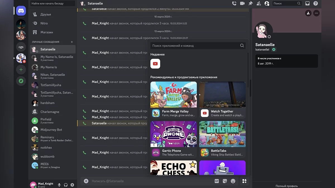Open the Midjourney Bot conversation
The height and width of the screenshot is (188, 335).
point(53,130)
